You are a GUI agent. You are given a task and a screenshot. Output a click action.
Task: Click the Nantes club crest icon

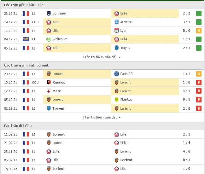(116, 100)
